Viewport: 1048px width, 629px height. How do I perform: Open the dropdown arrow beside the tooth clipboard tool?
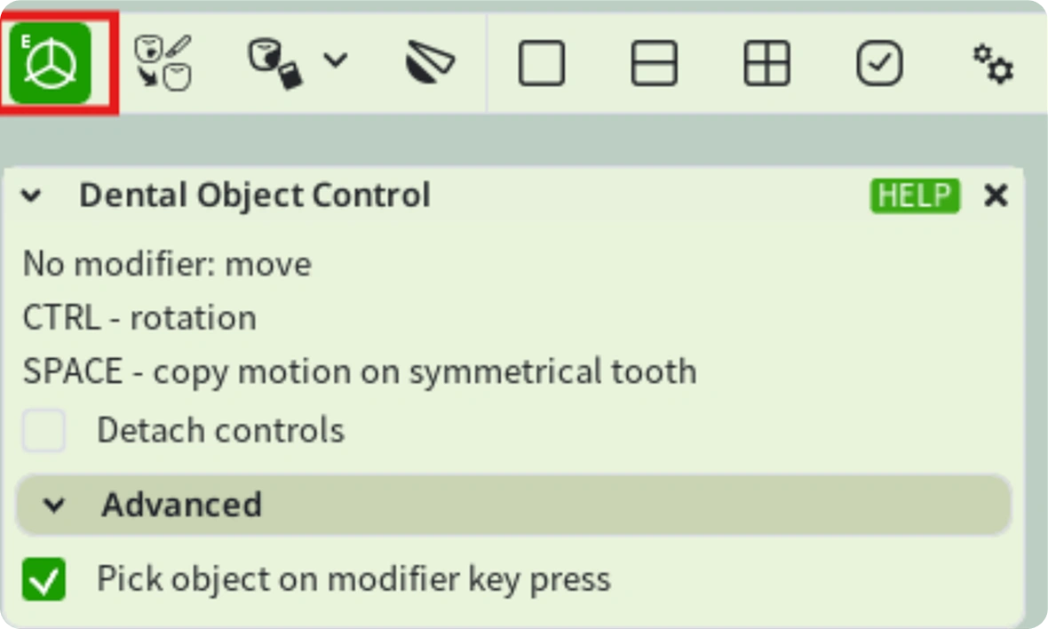(x=336, y=60)
